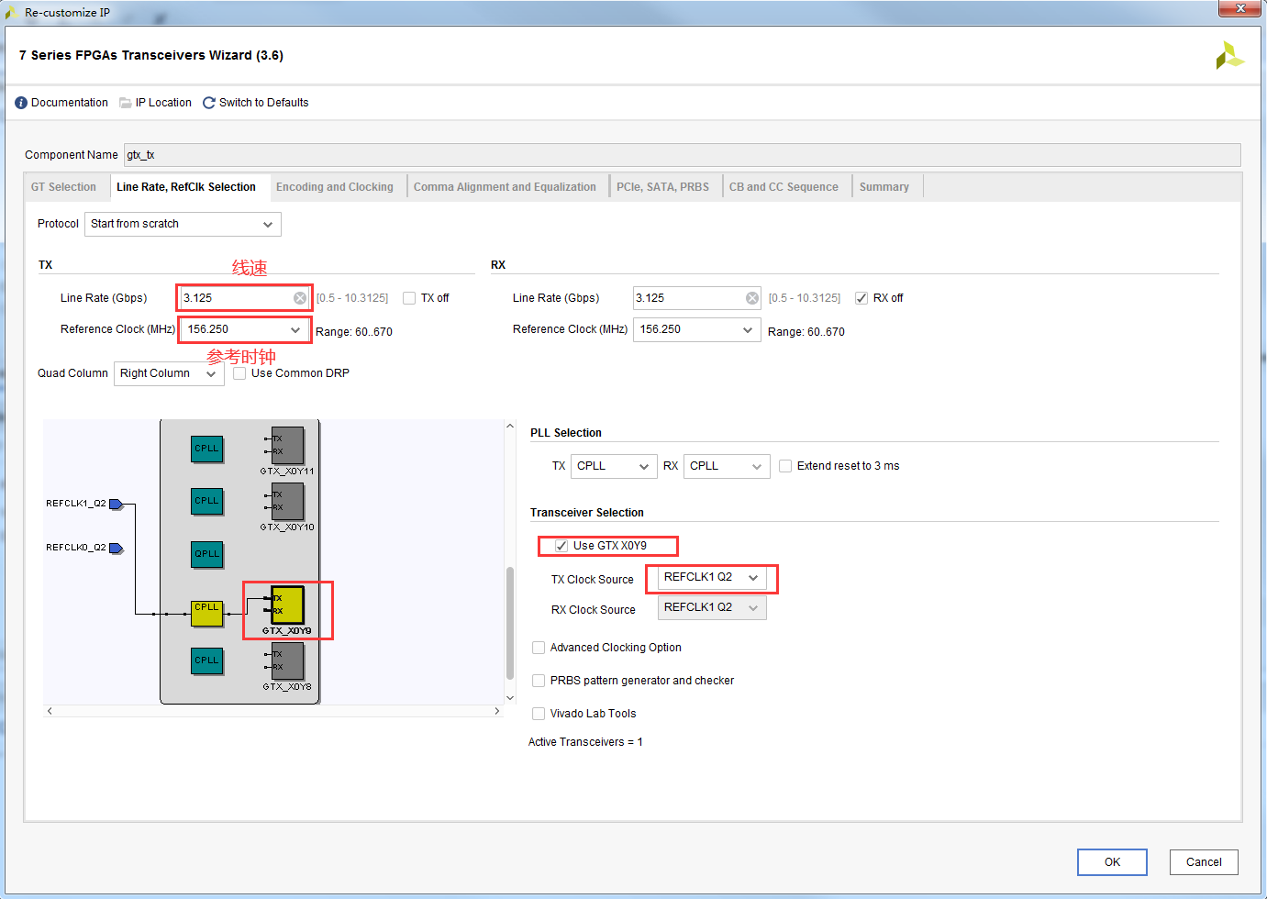Enable PRBS pattern generator and checker
This screenshot has width=1267, height=899.
tap(539, 681)
